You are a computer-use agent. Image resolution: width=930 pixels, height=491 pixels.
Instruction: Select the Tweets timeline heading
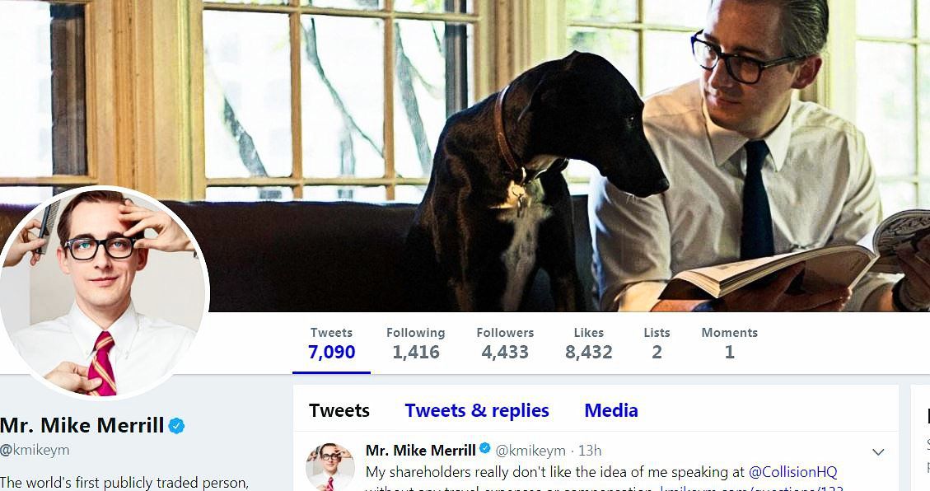click(339, 410)
